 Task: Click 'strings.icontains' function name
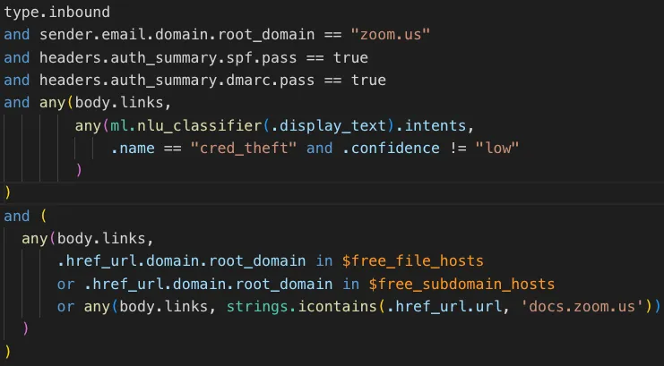[301, 306]
